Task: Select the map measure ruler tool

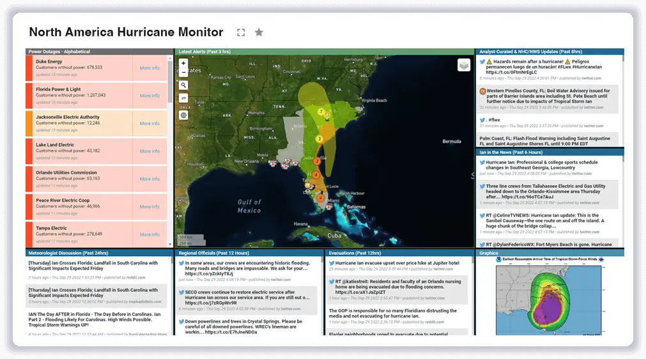Action: [x=183, y=98]
